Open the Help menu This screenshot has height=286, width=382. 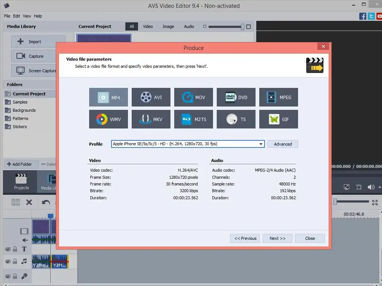point(38,16)
